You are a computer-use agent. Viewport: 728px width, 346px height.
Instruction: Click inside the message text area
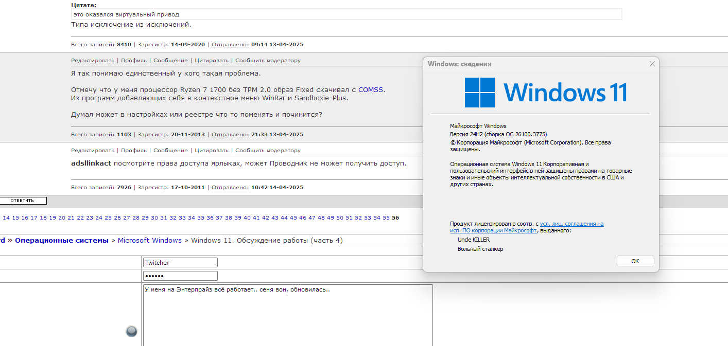point(288,315)
